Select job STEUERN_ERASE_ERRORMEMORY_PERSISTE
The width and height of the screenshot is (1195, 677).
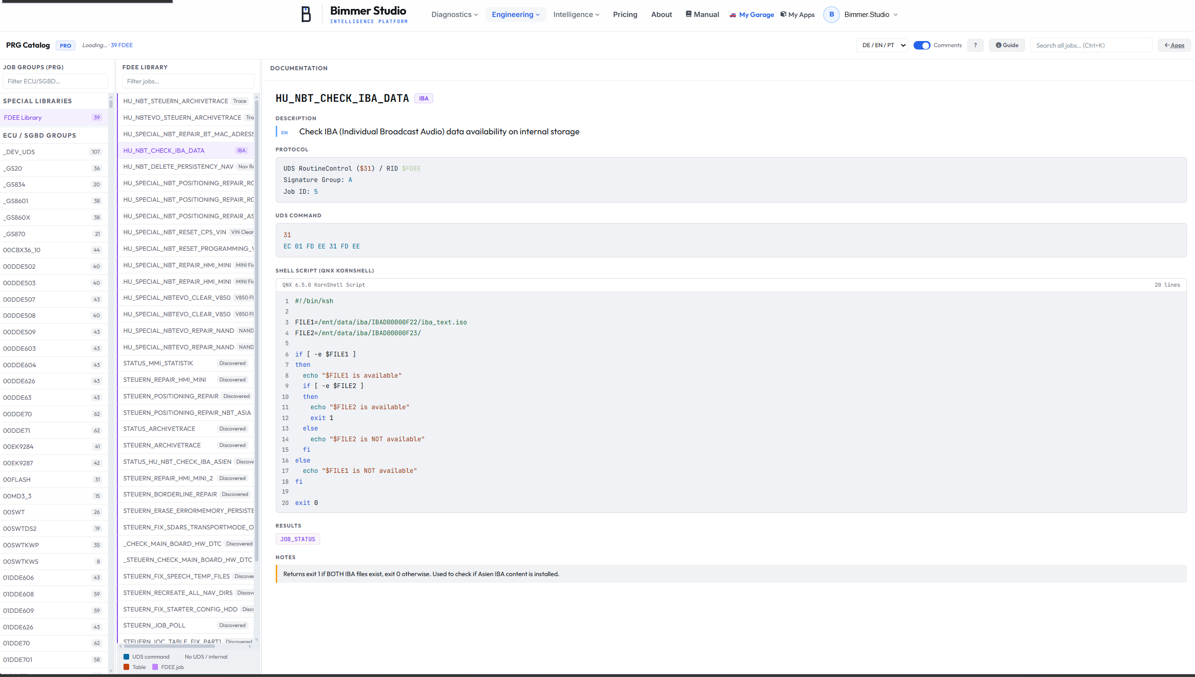click(186, 511)
